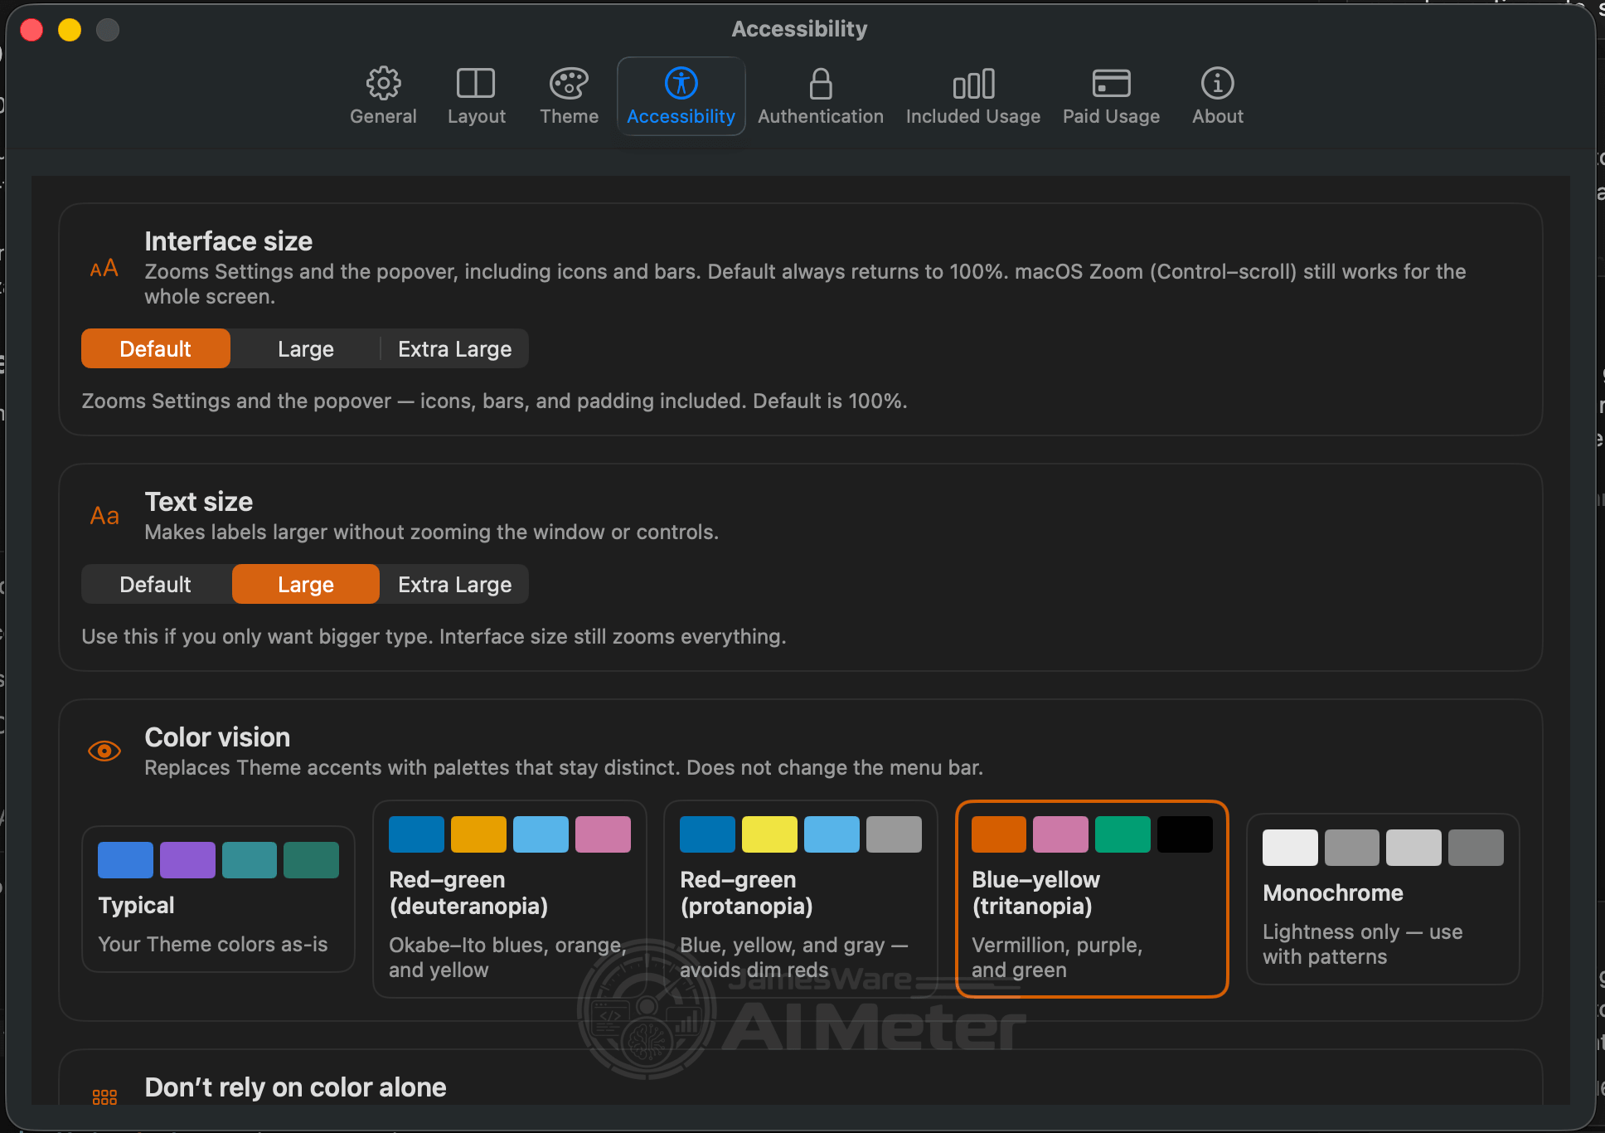
Task: Open the Layout panel icon
Action: tap(476, 83)
